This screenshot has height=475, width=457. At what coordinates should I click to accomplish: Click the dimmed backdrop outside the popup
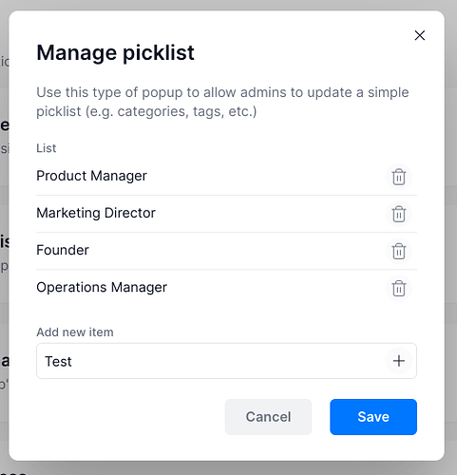point(451,221)
